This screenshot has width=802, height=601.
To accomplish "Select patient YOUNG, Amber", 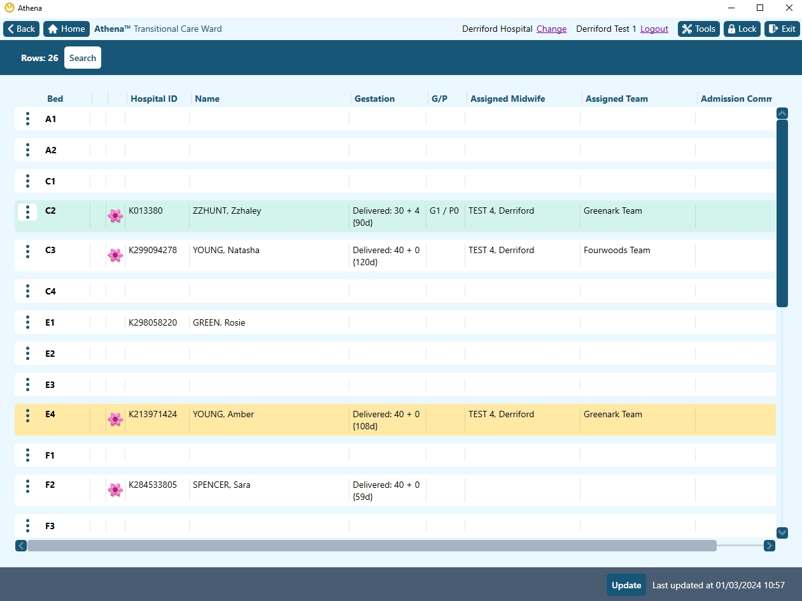I will (223, 414).
